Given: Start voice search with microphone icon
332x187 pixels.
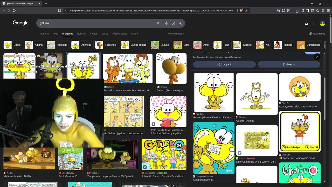Looking at the screenshot, I should coord(166,23).
